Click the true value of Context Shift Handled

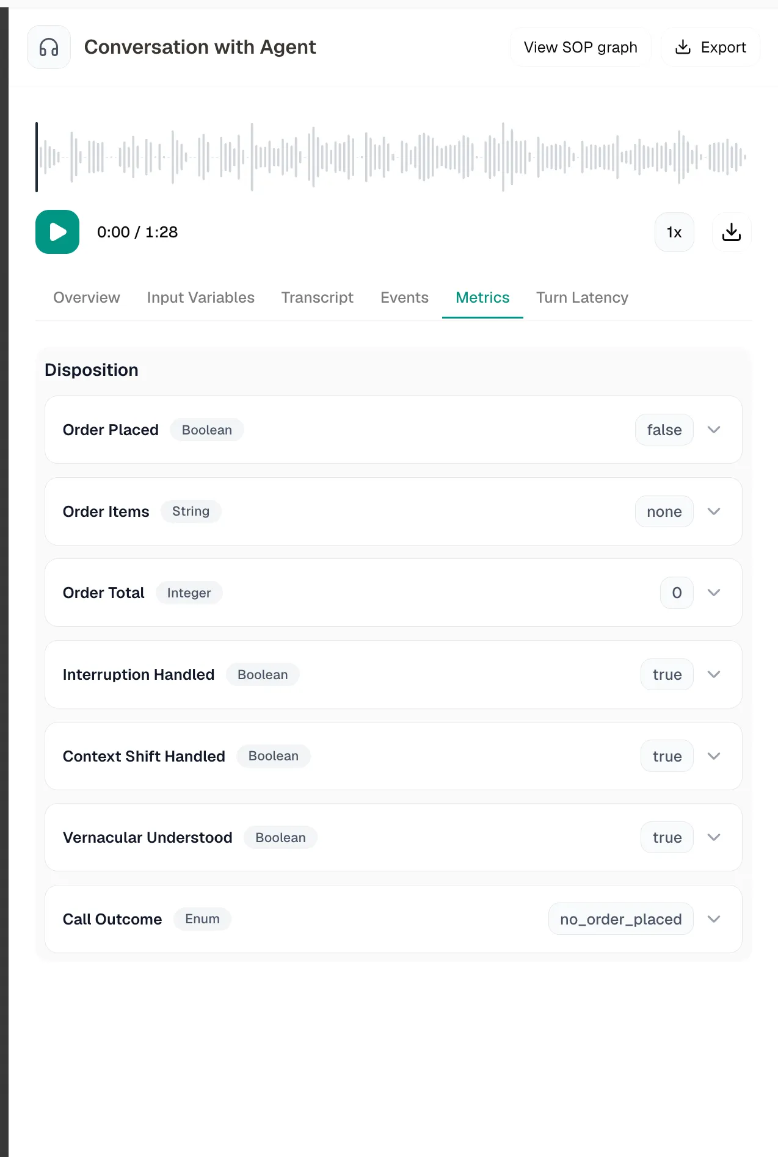point(667,756)
